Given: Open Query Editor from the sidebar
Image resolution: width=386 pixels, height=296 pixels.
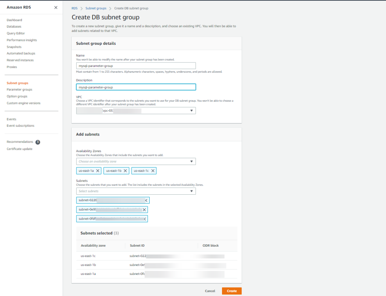Looking at the screenshot, I should [16, 33].
